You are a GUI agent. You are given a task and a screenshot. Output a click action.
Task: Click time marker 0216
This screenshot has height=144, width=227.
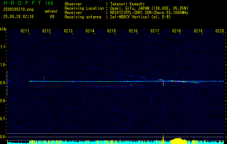tap(133, 31)
